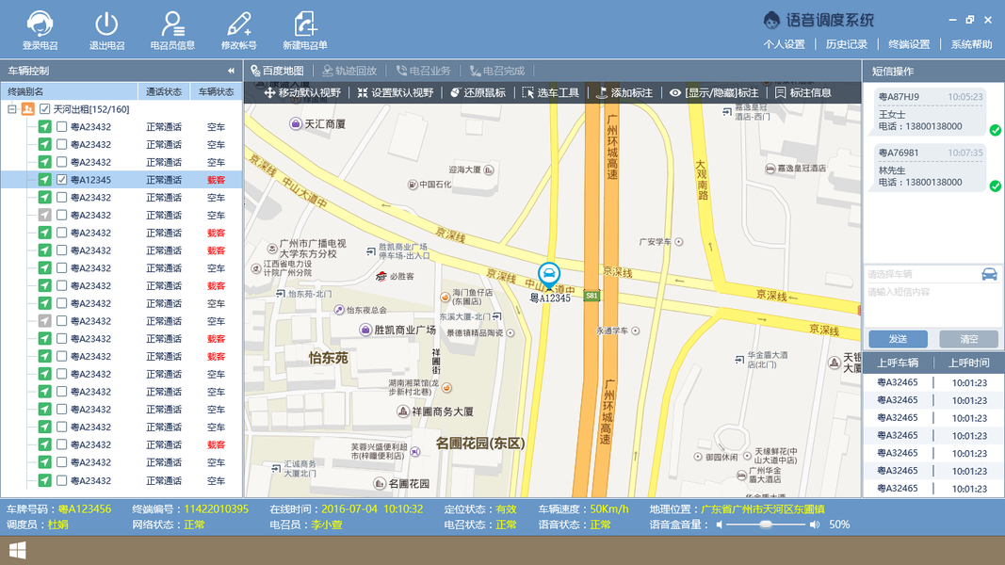Switch to 轨迹回放 tab

pyautogui.click(x=350, y=72)
